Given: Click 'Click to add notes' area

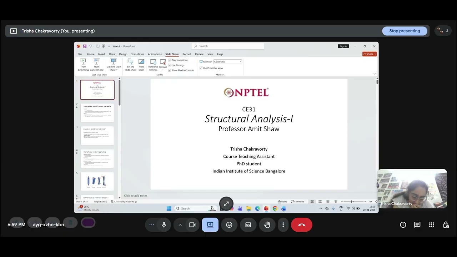Looking at the screenshot, I should pyautogui.click(x=136, y=196).
